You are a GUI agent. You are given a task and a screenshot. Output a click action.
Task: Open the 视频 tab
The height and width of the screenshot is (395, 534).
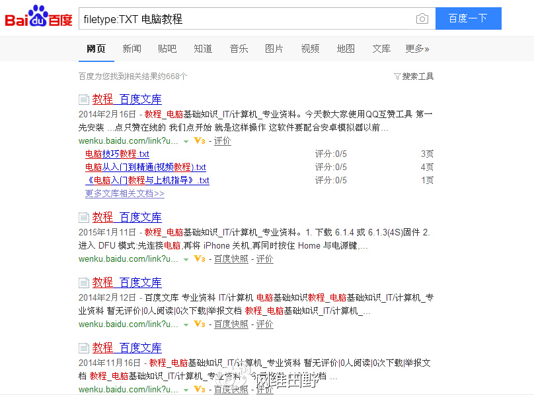(310, 49)
